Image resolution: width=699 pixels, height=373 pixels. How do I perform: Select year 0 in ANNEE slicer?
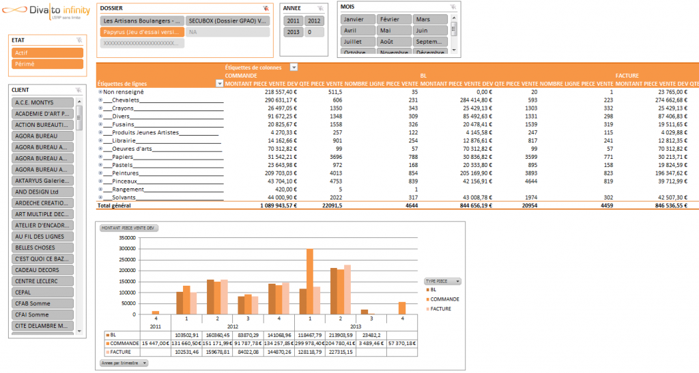[314, 32]
